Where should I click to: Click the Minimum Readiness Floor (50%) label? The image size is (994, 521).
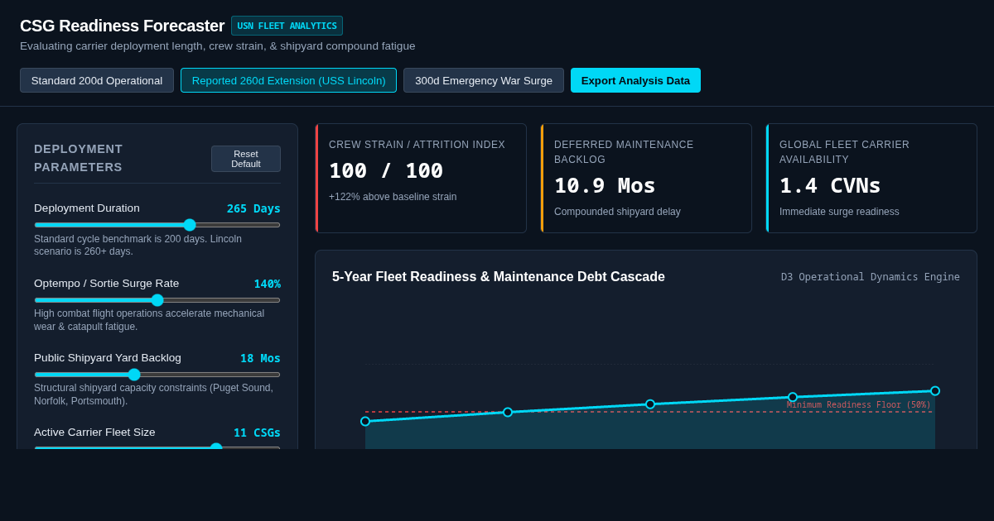(x=859, y=405)
